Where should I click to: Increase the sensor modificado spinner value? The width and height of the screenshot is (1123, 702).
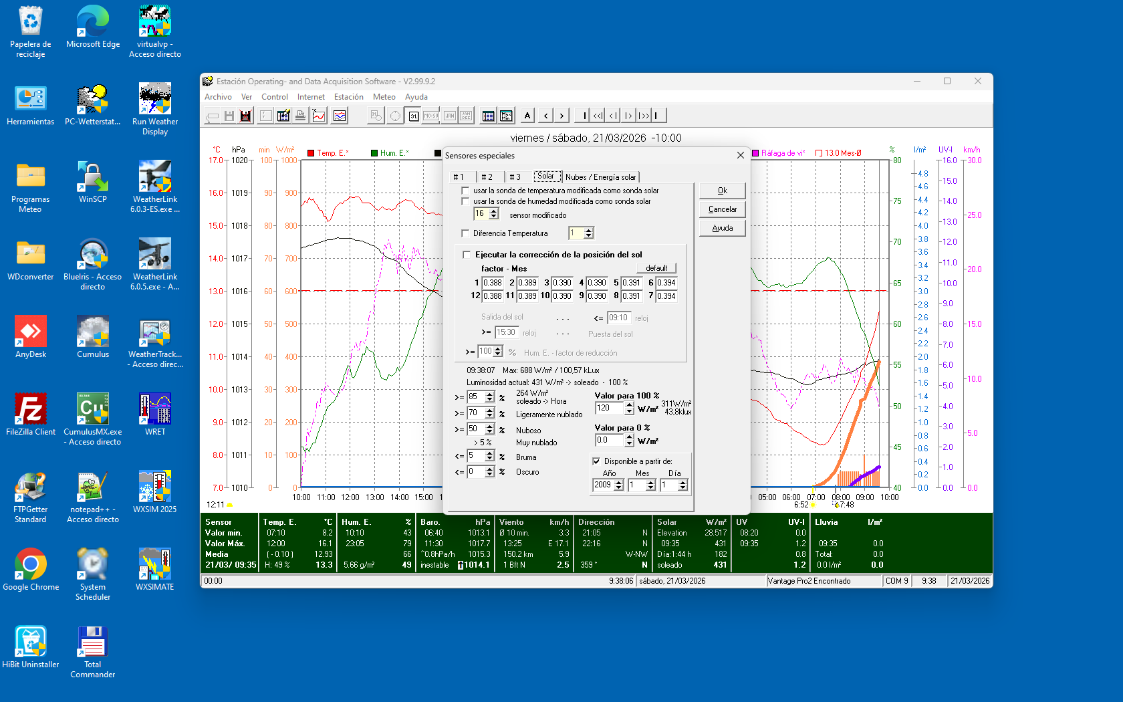[x=494, y=211]
